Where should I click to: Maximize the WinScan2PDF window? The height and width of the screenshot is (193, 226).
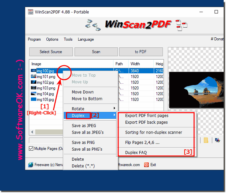tap(216, 12)
